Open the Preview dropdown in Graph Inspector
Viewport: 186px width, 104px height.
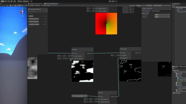[162, 17]
